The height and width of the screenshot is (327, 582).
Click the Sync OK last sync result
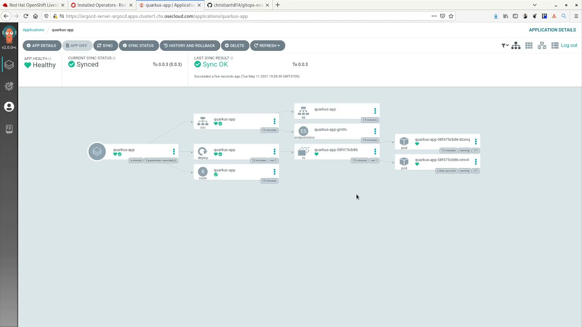click(211, 64)
